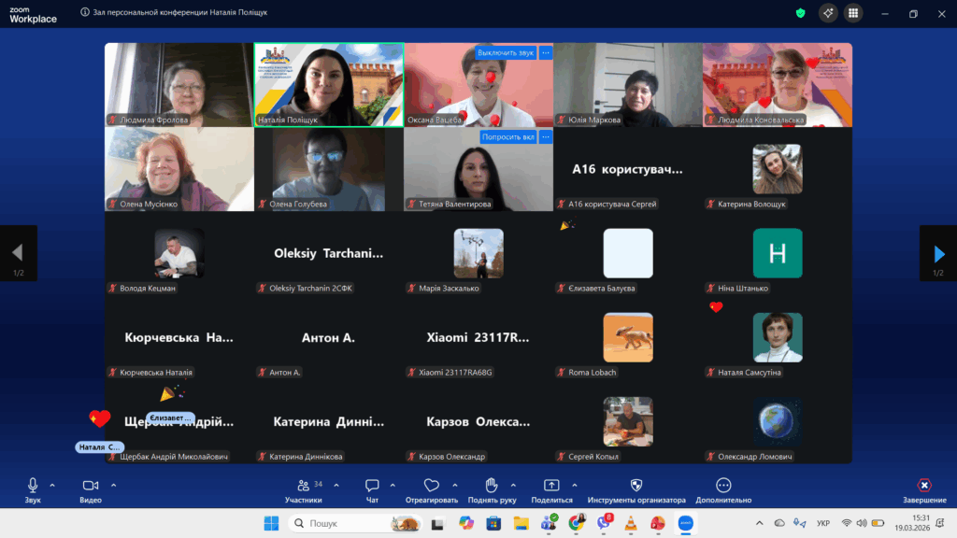Toggle camera with the Видео button

pos(90,486)
